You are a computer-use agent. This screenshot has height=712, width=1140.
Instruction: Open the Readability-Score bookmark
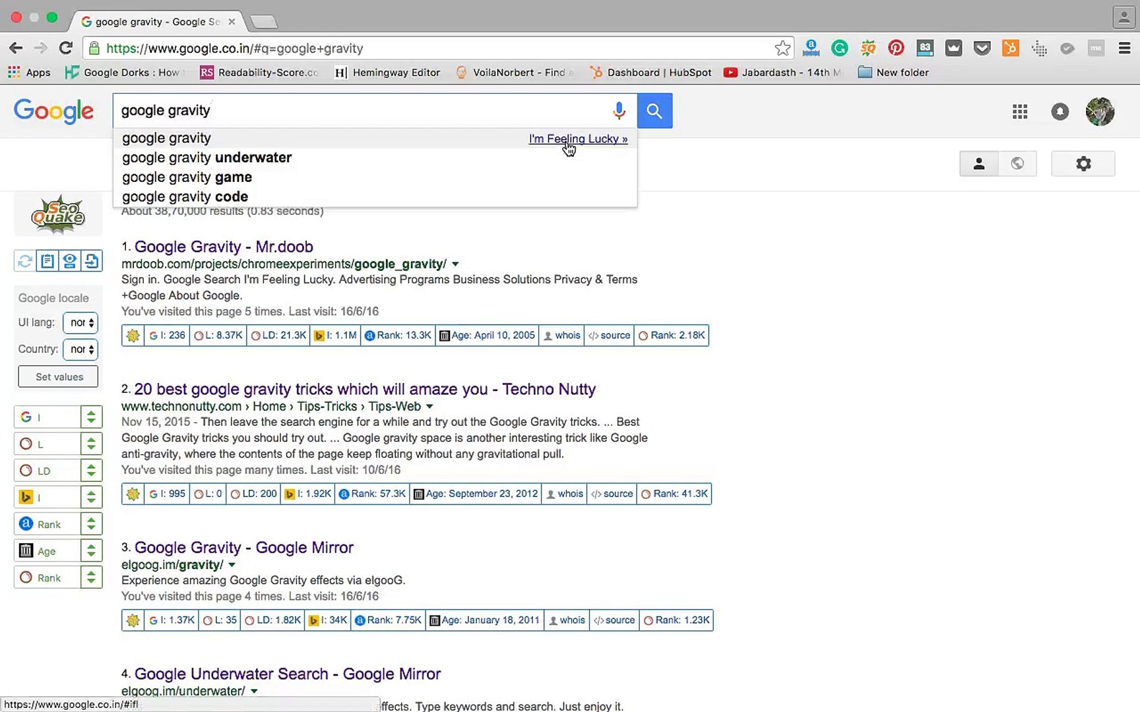click(259, 73)
